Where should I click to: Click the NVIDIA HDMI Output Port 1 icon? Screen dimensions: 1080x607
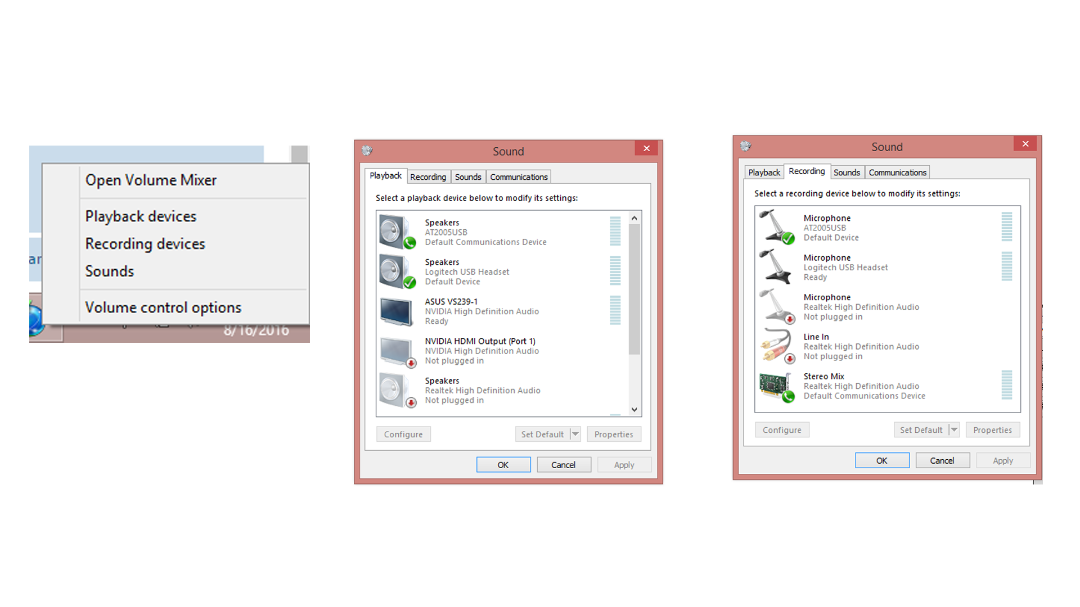click(x=398, y=350)
